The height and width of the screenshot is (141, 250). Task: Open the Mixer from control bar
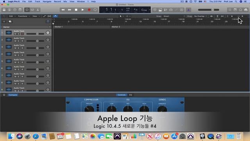[x=32, y=10]
